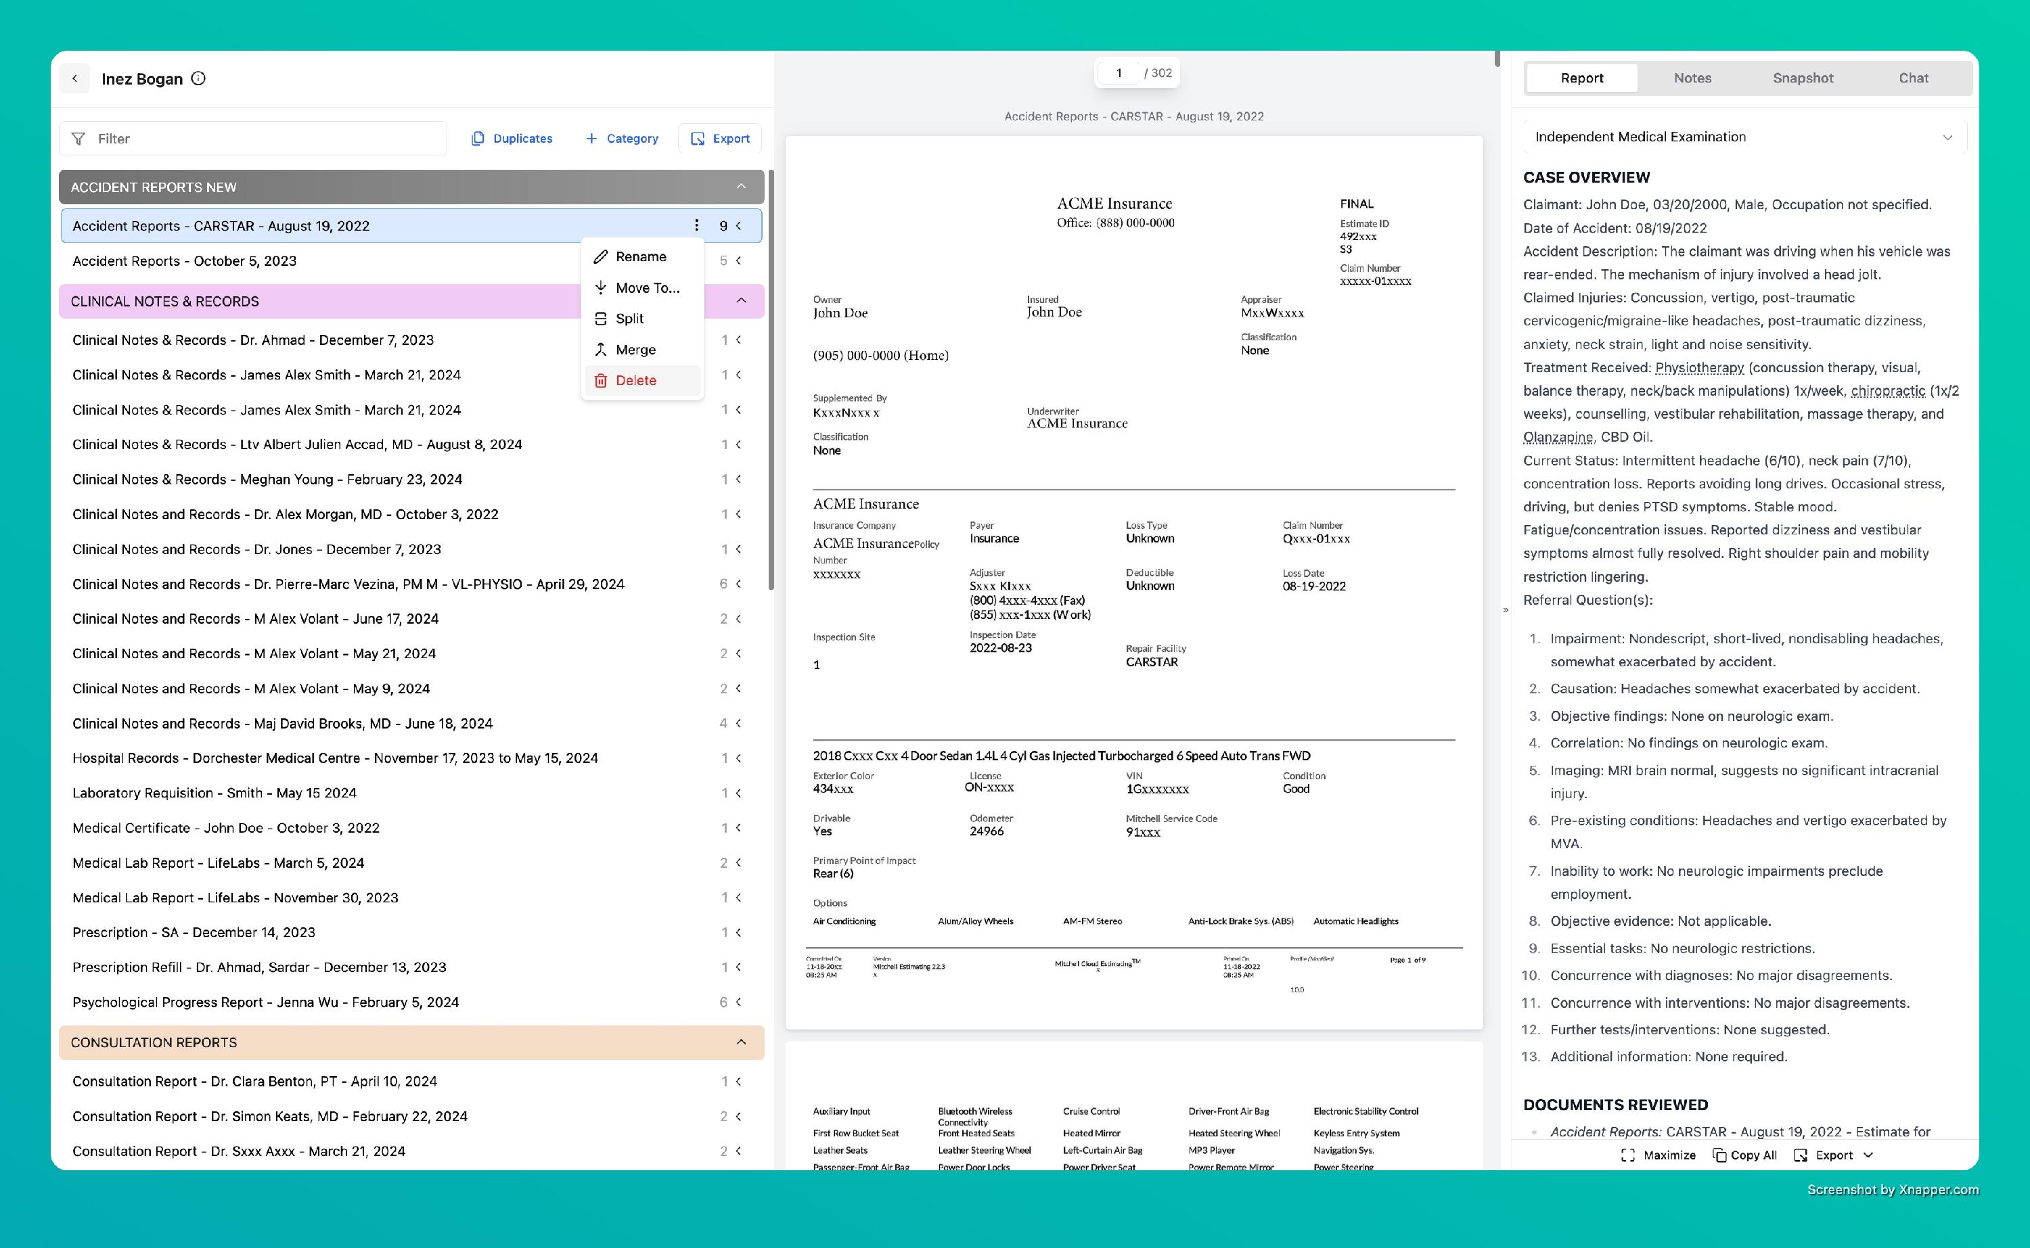Open the Chat tab
The width and height of the screenshot is (2030, 1248).
point(1913,78)
